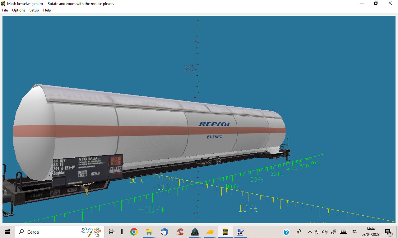Open File Explorer from the taskbar
The image size is (398, 238).
(x=149, y=232)
